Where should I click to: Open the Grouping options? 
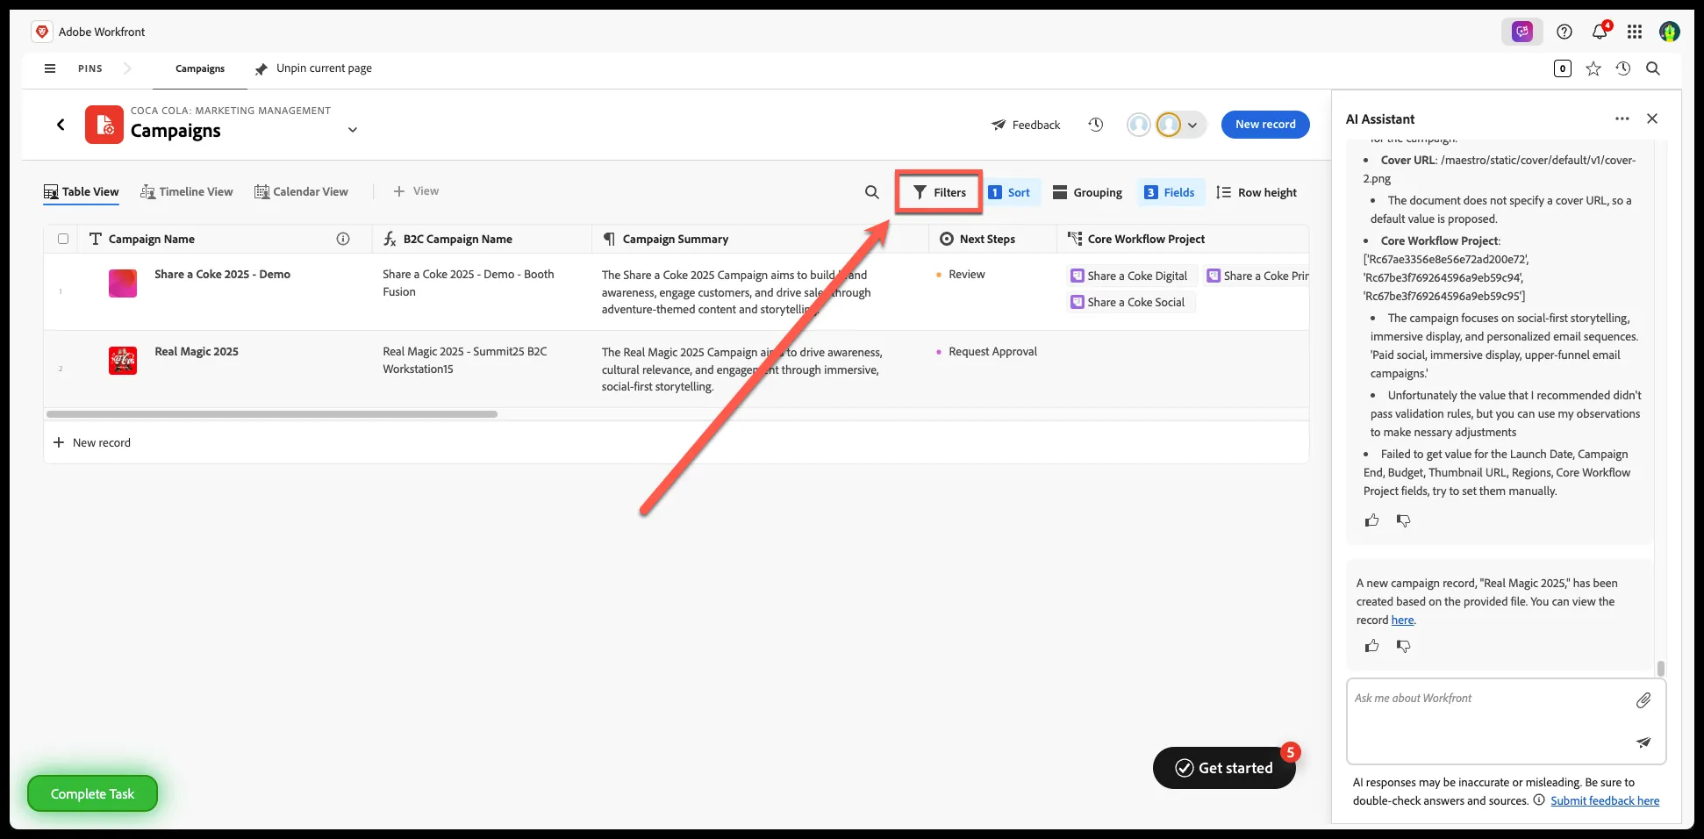pos(1087,192)
